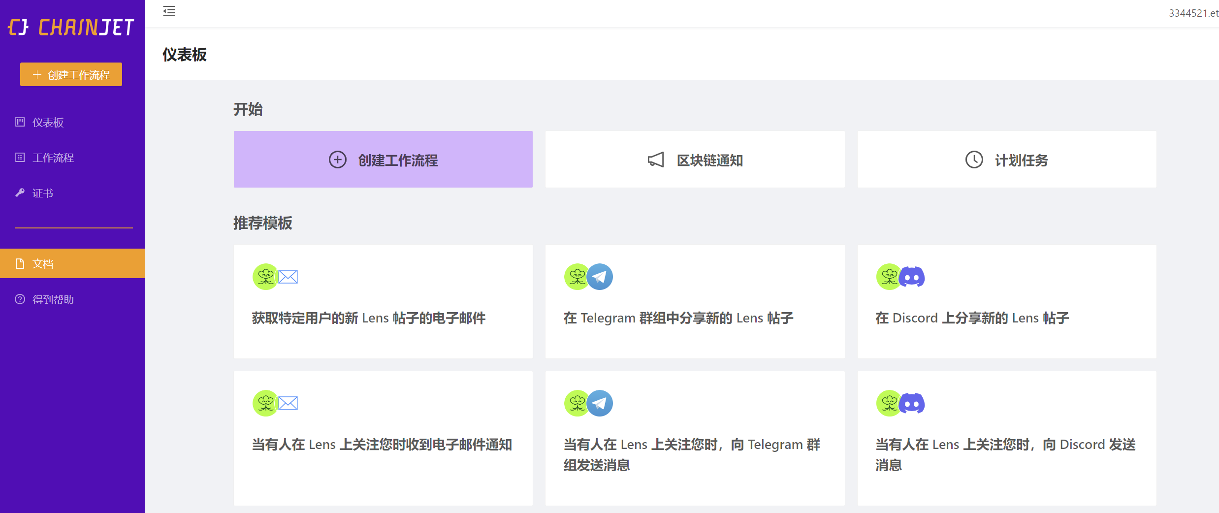Image resolution: width=1219 pixels, height=513 pixels.
Task: Click the dashboard icon beside 仪表板
Action: [x=20, y=122]
